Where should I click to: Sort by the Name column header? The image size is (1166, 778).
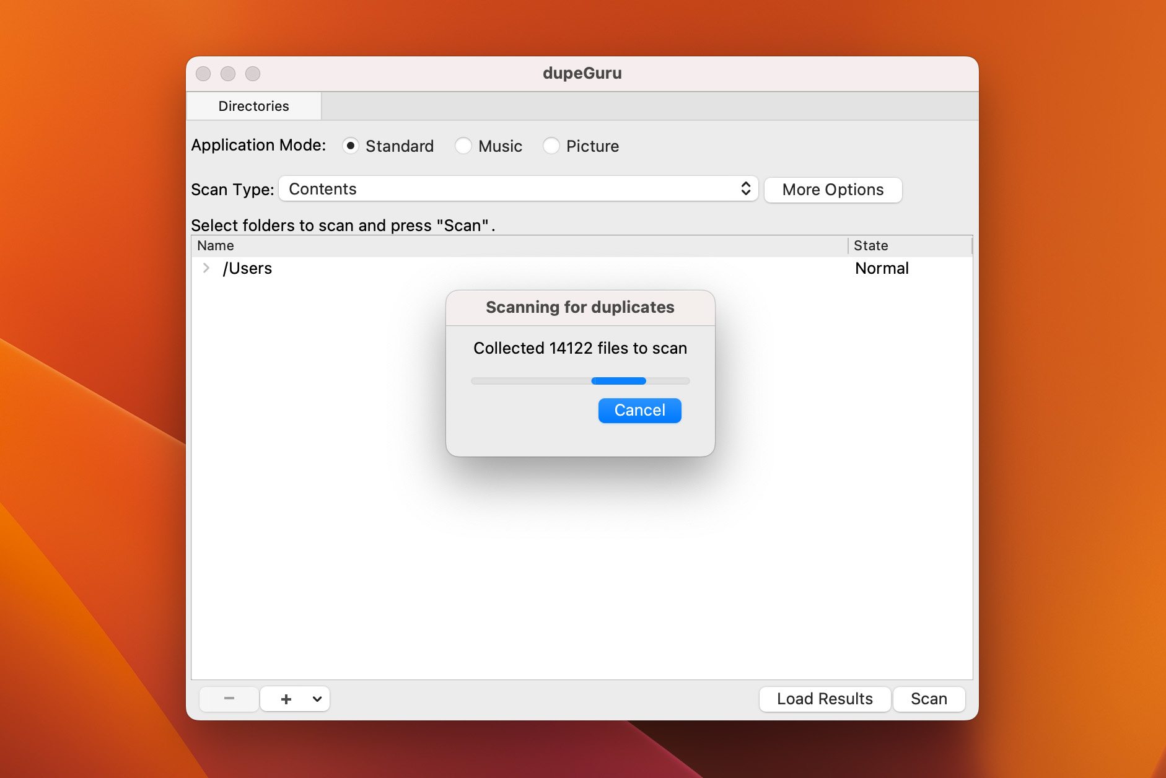tap(519, 245)
